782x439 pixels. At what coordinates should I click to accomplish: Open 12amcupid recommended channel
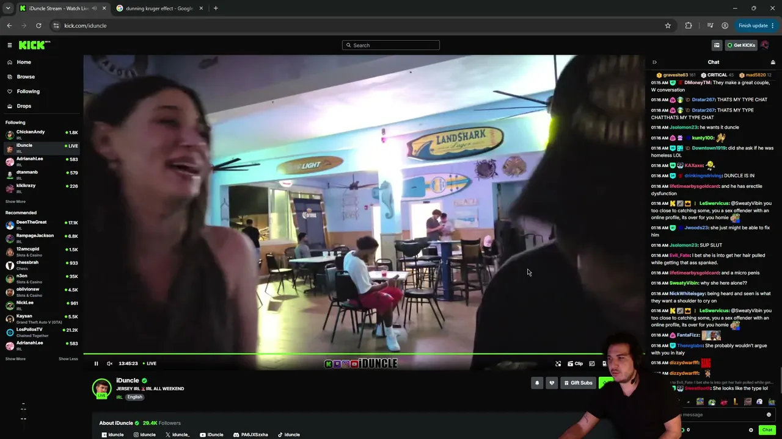[42, 252]
